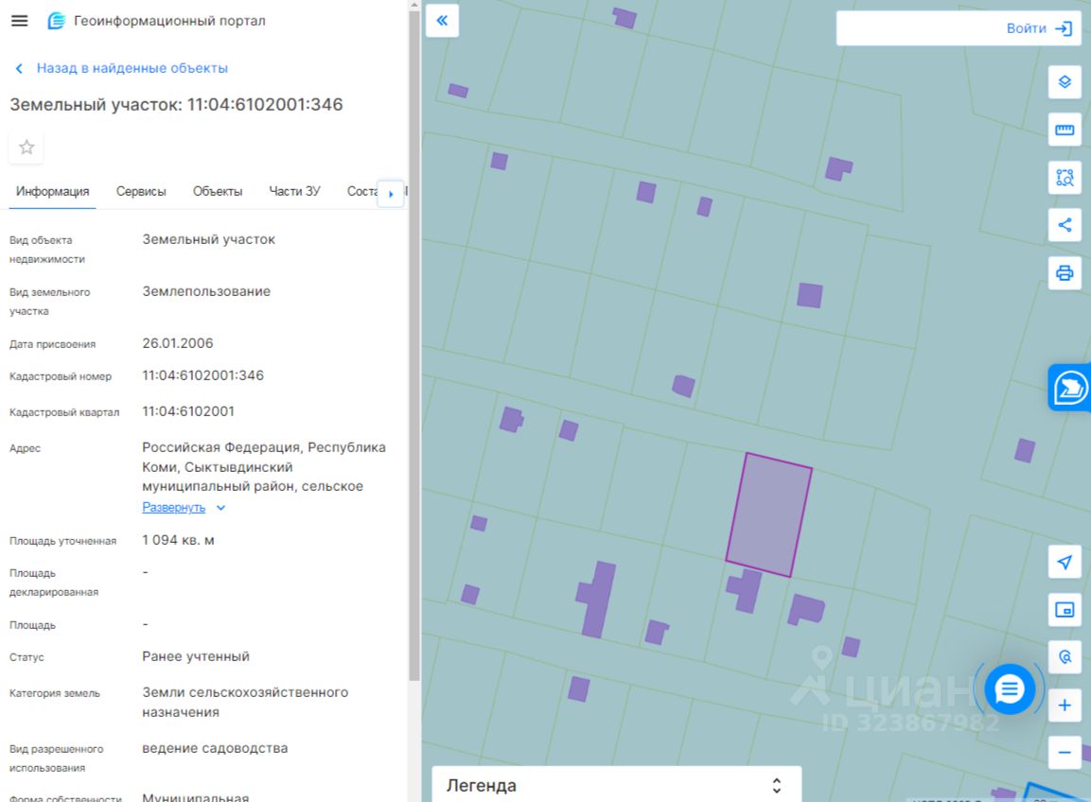Switch to the Части ЗУ tab
This screenshot has height=802, width=1091.
pyautogui.click(x=294, y=191)
